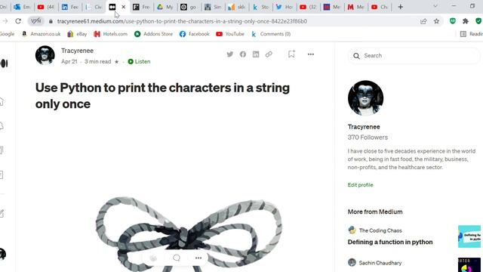
Task: Click the address bar URL
Action: click(x=182, y=21)
